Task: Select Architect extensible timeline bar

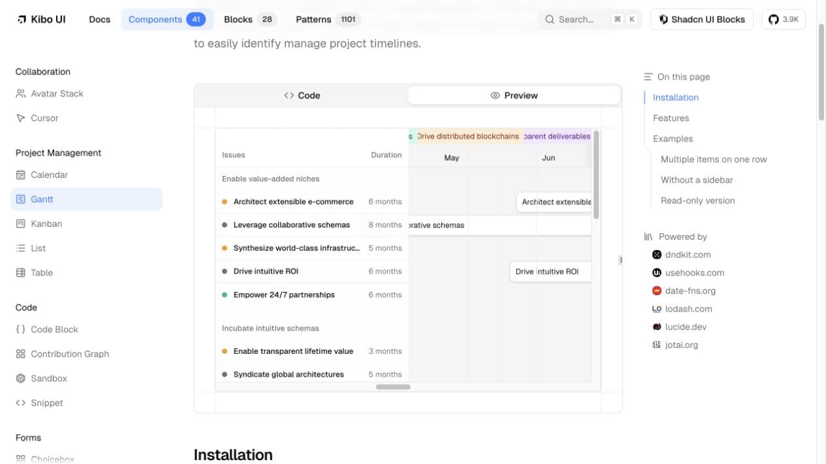Action: [x=554, y=202]
